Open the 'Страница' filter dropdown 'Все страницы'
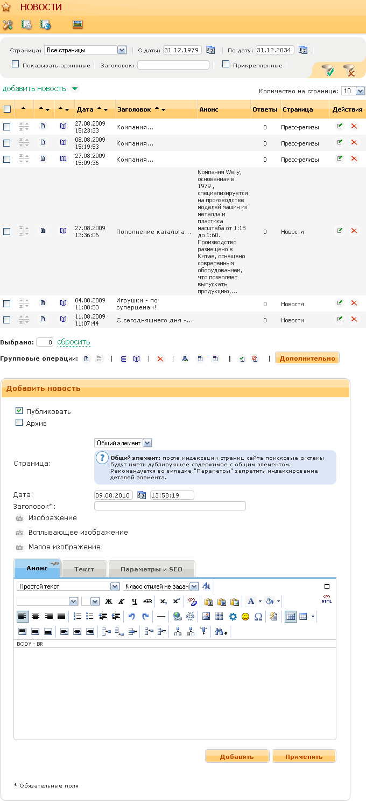This screenshot has width=366, height=801. (x=85, y=50)
